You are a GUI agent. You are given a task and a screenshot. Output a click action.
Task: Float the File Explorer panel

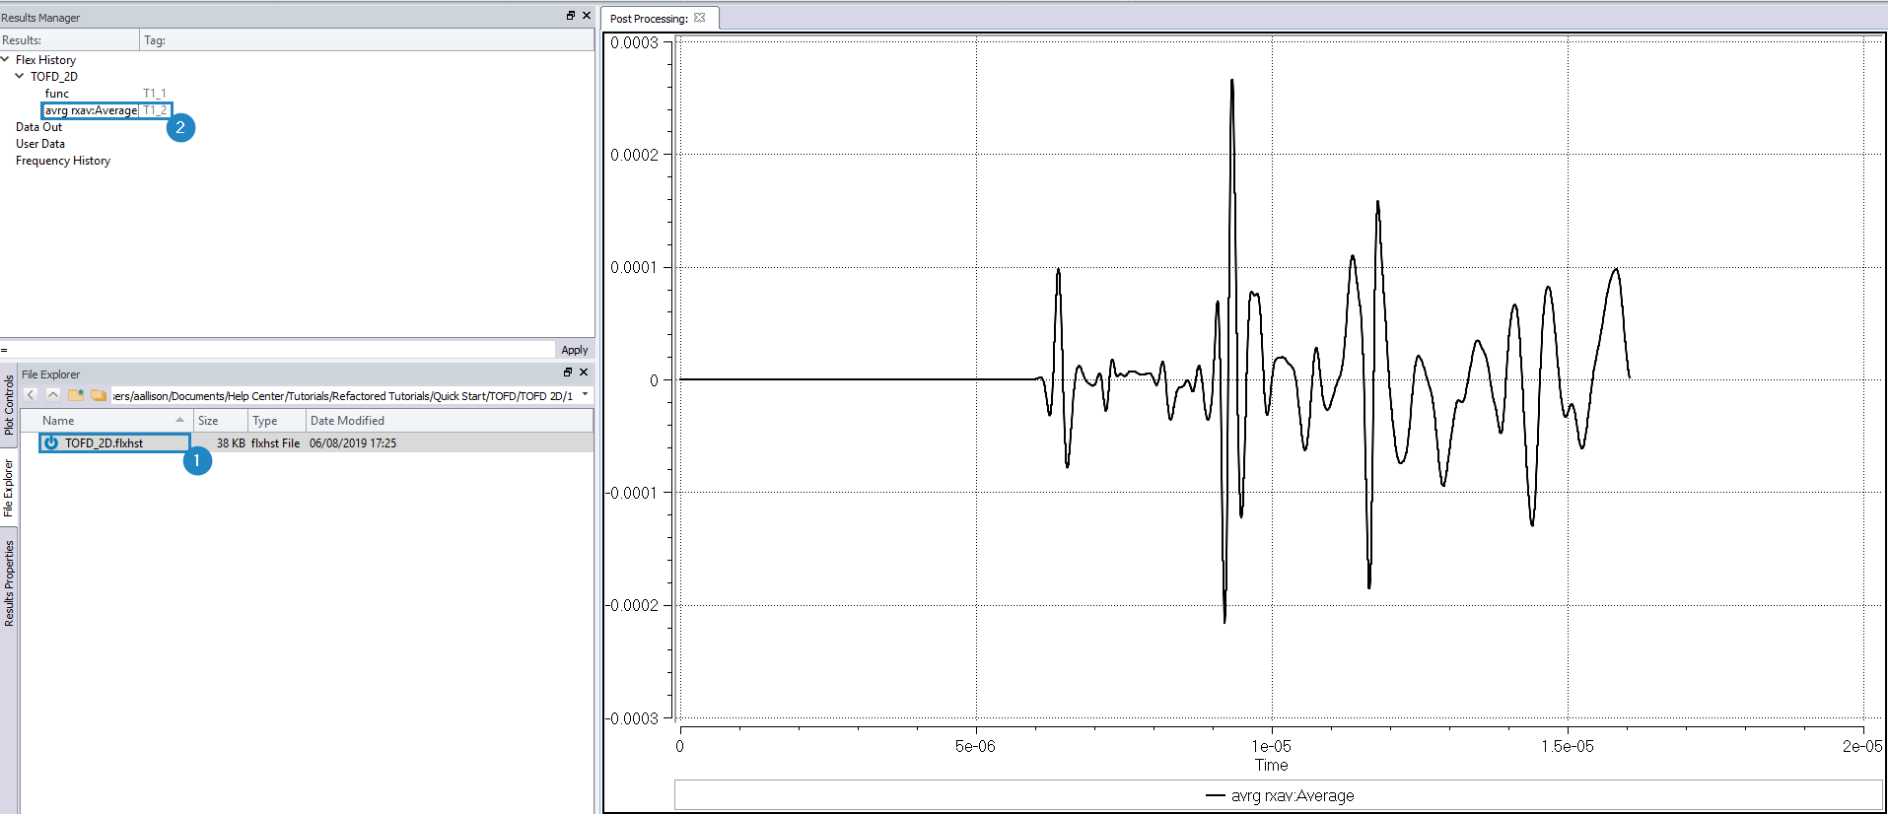pyautogui.click(x=567, y=373)
